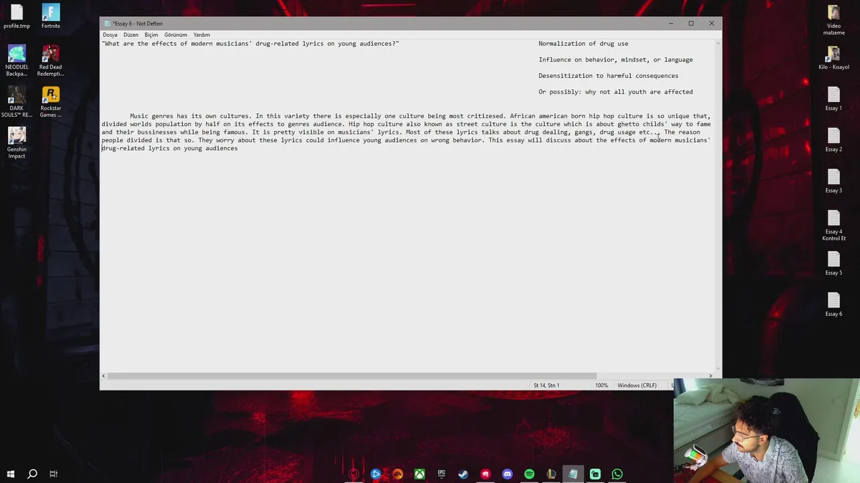Open the Dosya menu in Notepad
860x483 pixels.
(x=110, y=35)
